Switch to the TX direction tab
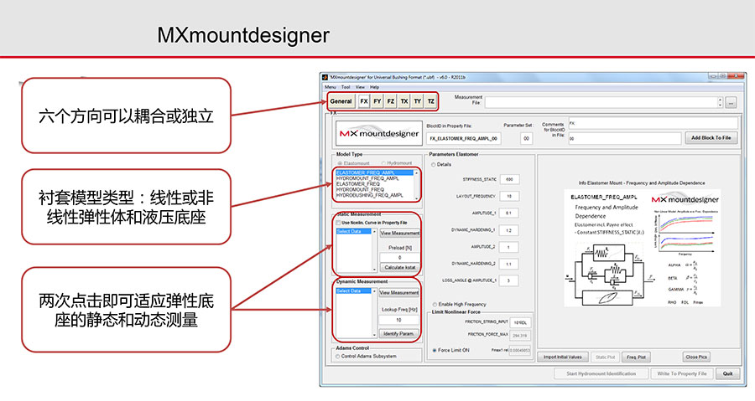The height and width of the screenshot is (401, 755). pyautogui.click(x=404, y=101)
